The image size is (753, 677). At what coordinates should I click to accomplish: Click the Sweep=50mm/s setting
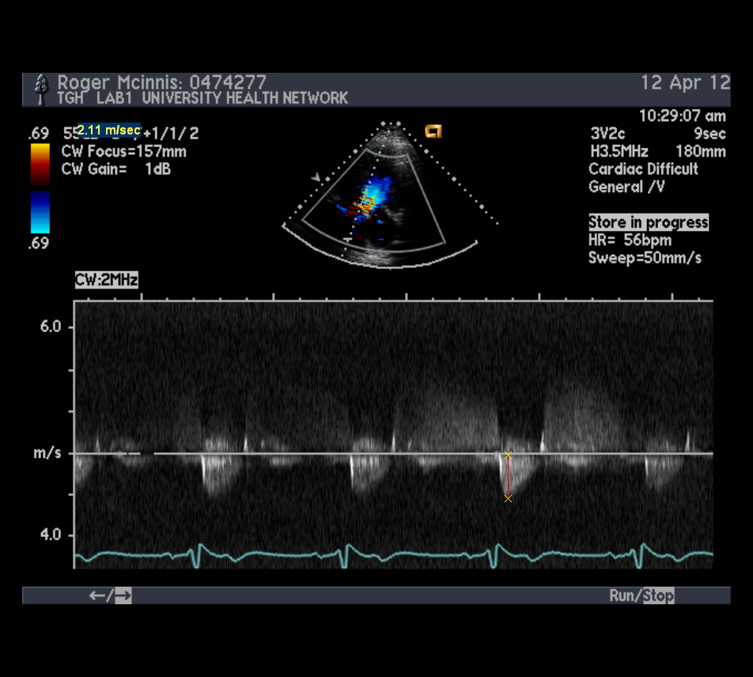[645, 258]
